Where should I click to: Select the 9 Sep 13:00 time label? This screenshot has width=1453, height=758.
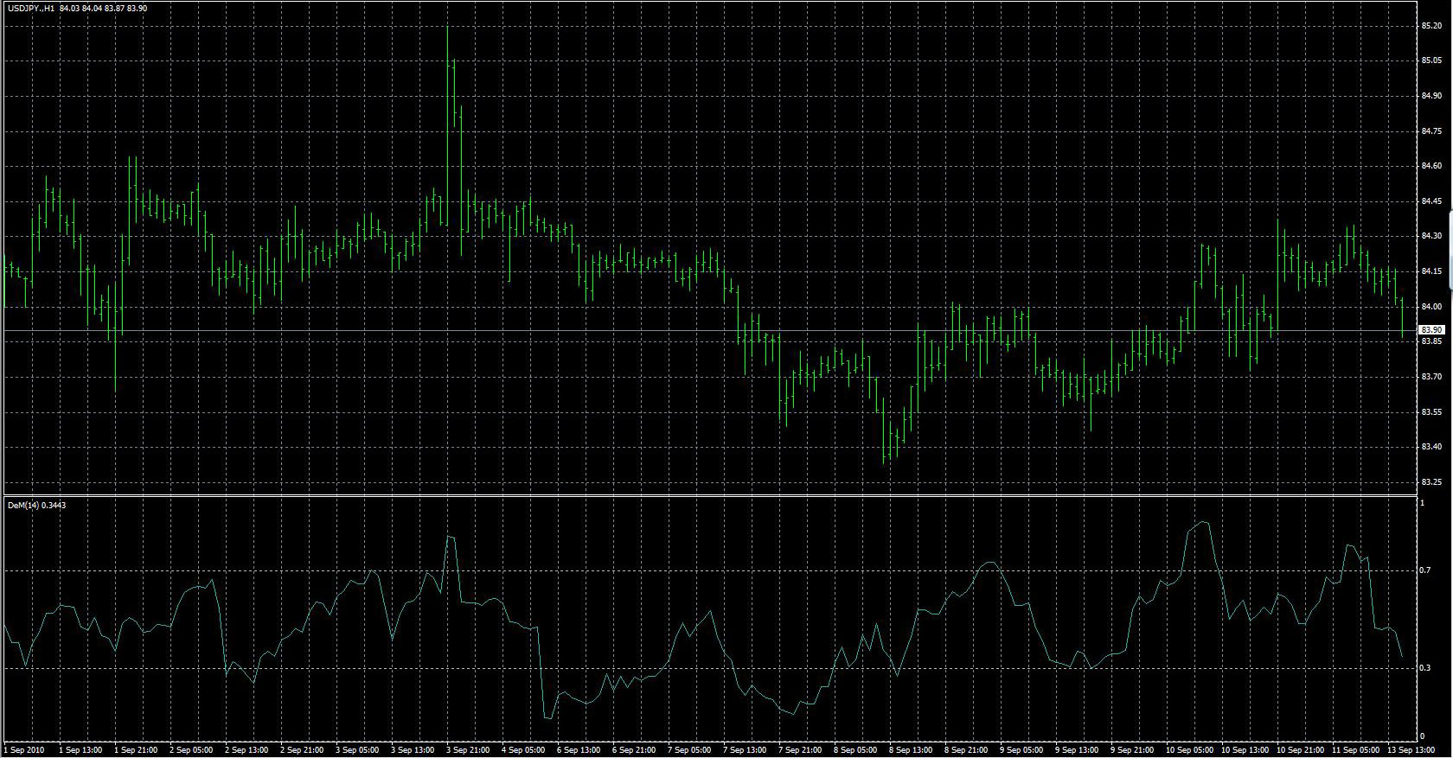click(1077, 749)
